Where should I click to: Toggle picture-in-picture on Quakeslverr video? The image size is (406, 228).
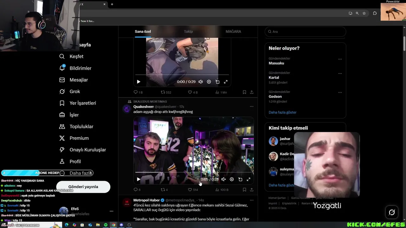click(x=240, y=179)
